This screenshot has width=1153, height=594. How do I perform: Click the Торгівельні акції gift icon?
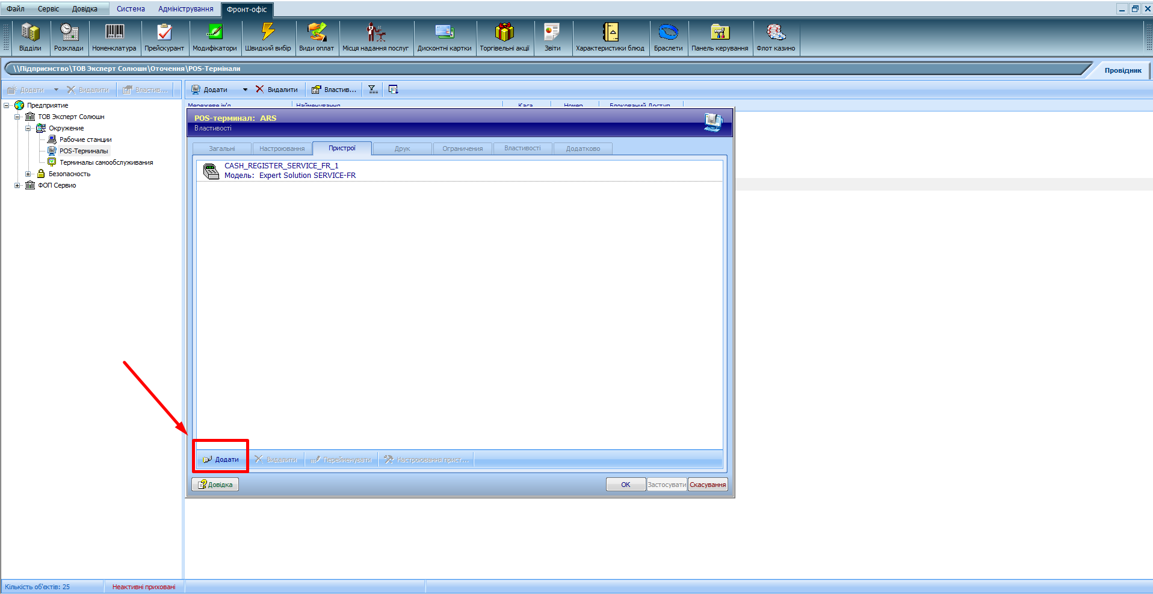pos(504,37)
